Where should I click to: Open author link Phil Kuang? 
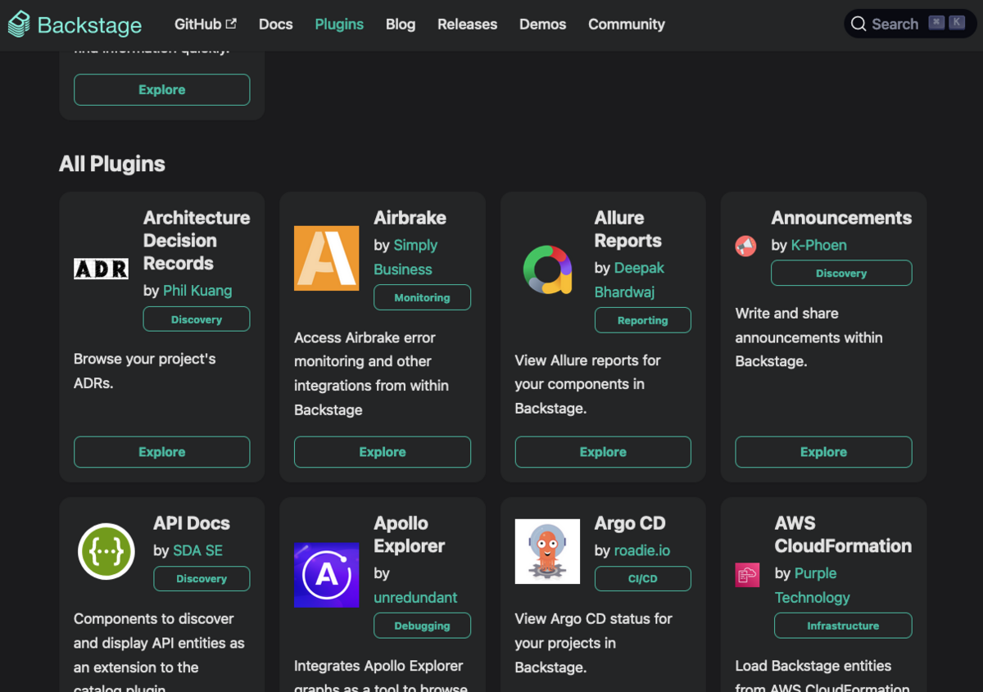(197, 291)
